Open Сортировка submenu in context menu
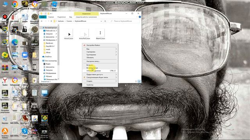Image resolution: width=250 pixels, height=140 pixels. click(100, 52)
